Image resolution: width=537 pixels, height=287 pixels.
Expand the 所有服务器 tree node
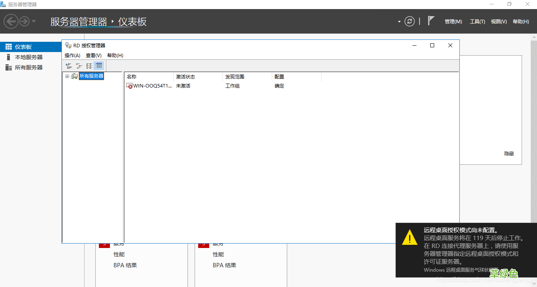point(67,76)
